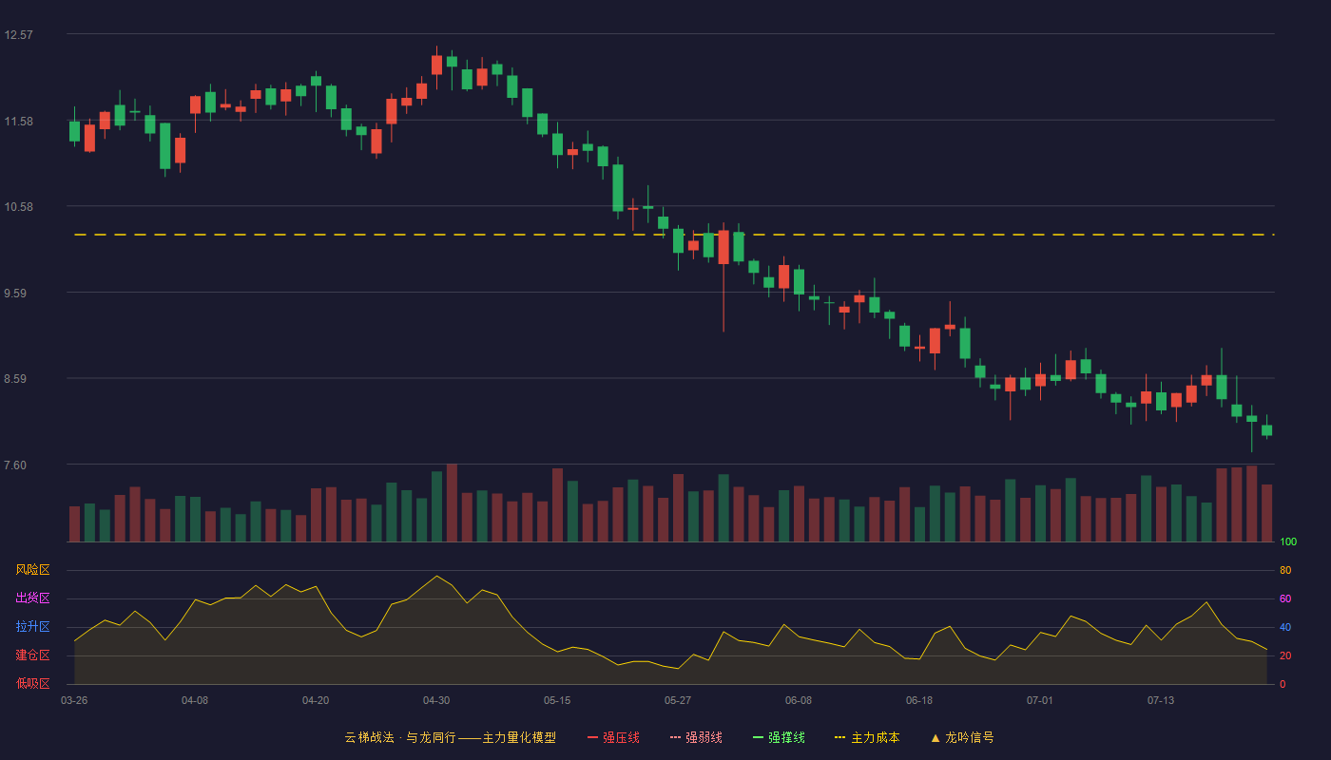Click the 11.58 price axis label
1331x760 pixels.
(x=18, y=122)
